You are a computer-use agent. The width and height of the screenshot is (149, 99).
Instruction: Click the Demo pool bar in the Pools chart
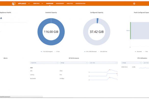[x=140, y=31]
